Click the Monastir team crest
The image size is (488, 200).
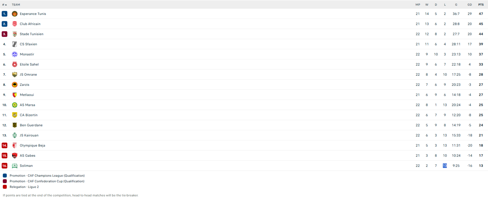pos(15,54)
